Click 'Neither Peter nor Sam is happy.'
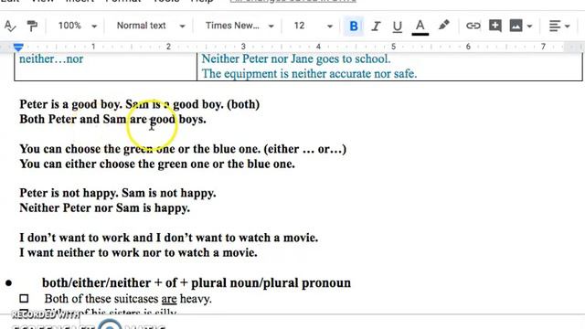This screenshot has height=329, width=585. coord(104,207)
